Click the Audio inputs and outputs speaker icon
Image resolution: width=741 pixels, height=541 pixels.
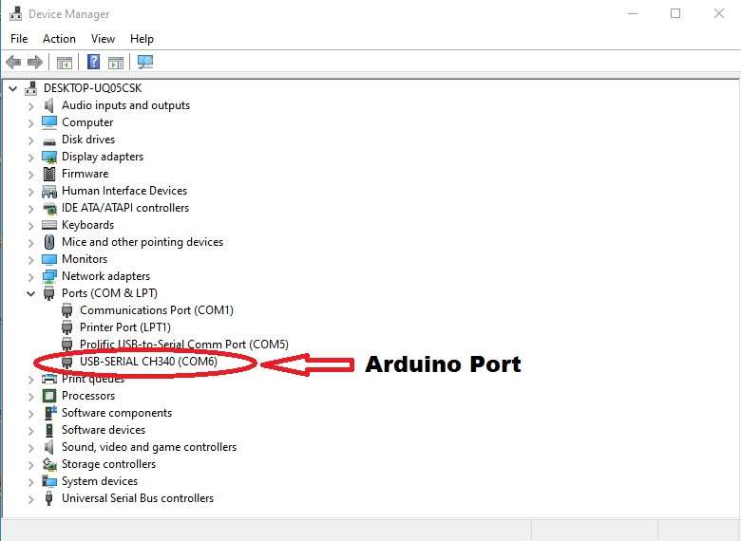[x=49, y=105]
